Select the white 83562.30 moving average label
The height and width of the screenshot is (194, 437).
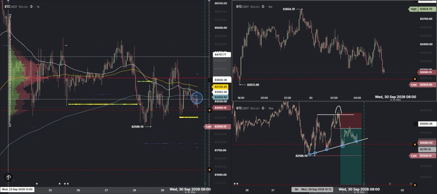(x=220, y=92)
